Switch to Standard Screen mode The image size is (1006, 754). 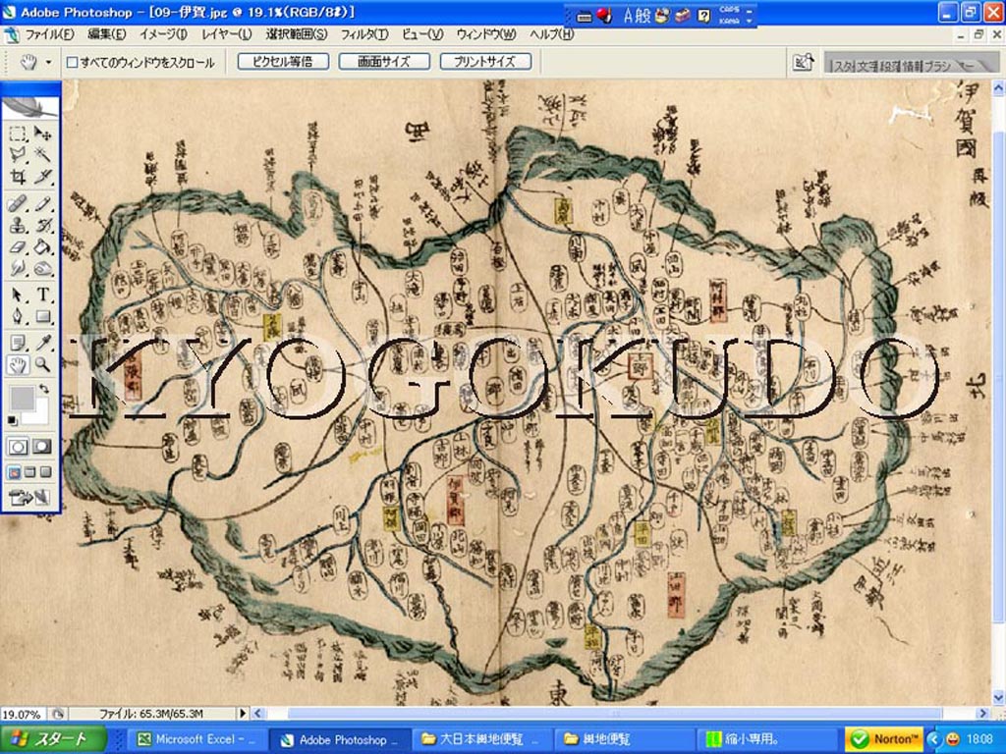(14, 472)
